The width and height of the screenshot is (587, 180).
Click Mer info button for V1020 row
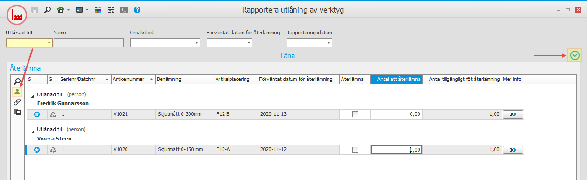(513, 150)
